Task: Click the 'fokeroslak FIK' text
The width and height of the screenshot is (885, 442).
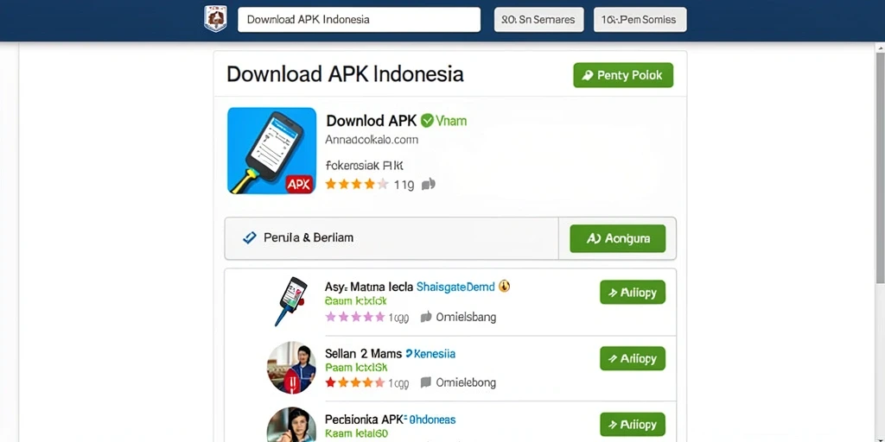Action: [365, 165]
